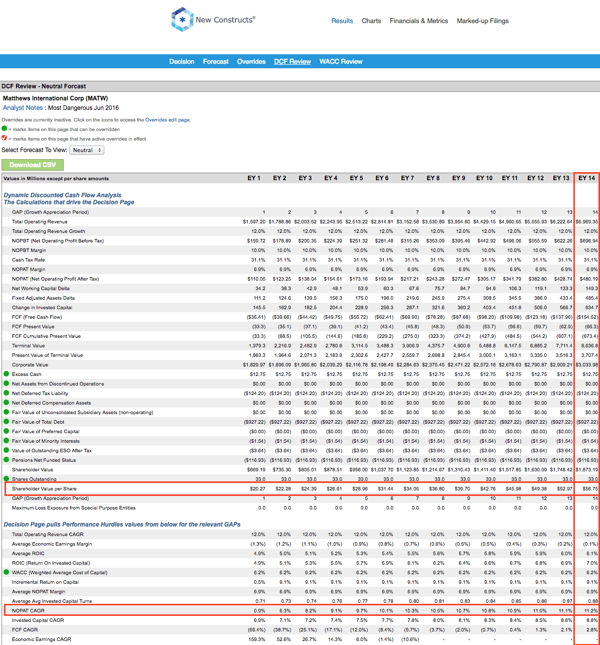Screen dimensions: 600x645
Task: Click the company name Matthews International Corp (MATW)
Action: click(55, 98)
